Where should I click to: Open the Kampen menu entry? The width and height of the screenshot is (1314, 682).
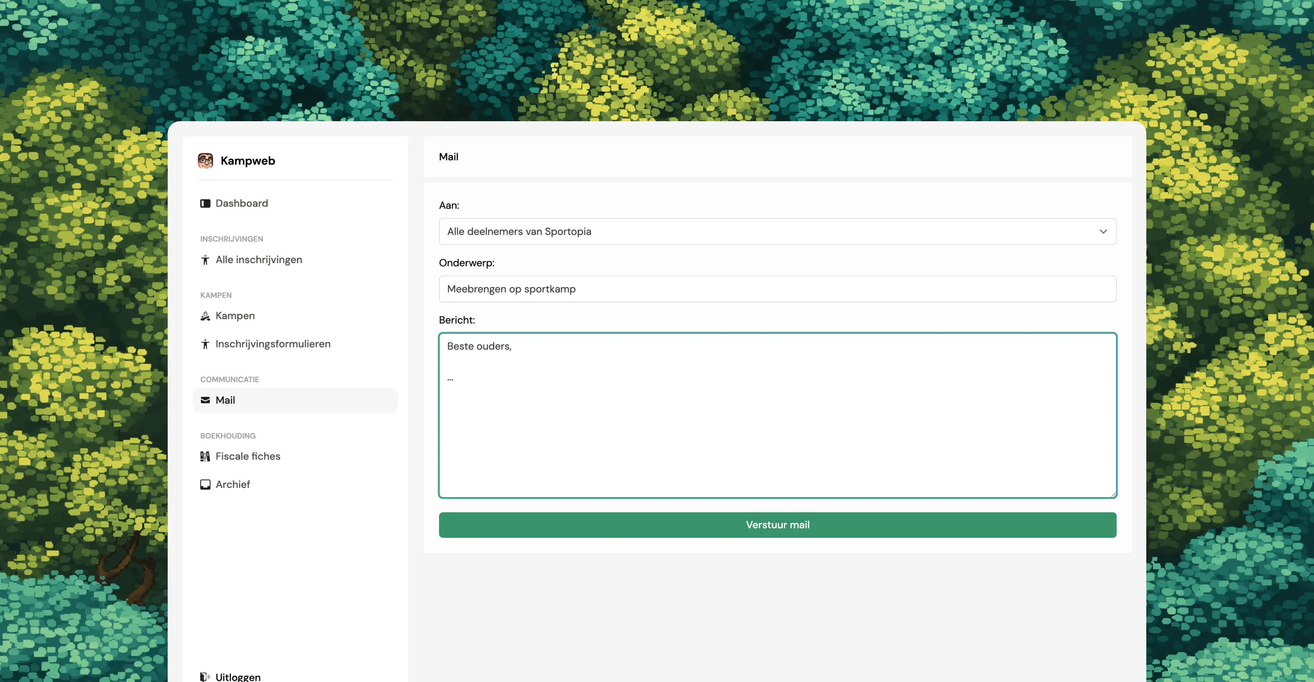(x=235, y=316)
